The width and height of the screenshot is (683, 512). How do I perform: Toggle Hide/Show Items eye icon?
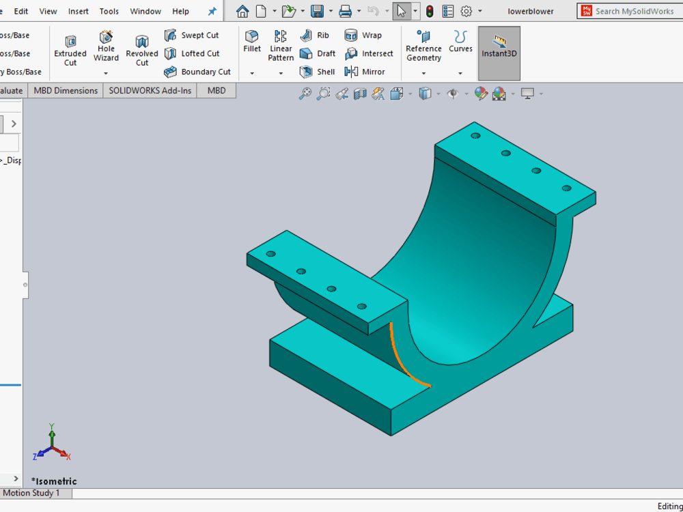453,94
